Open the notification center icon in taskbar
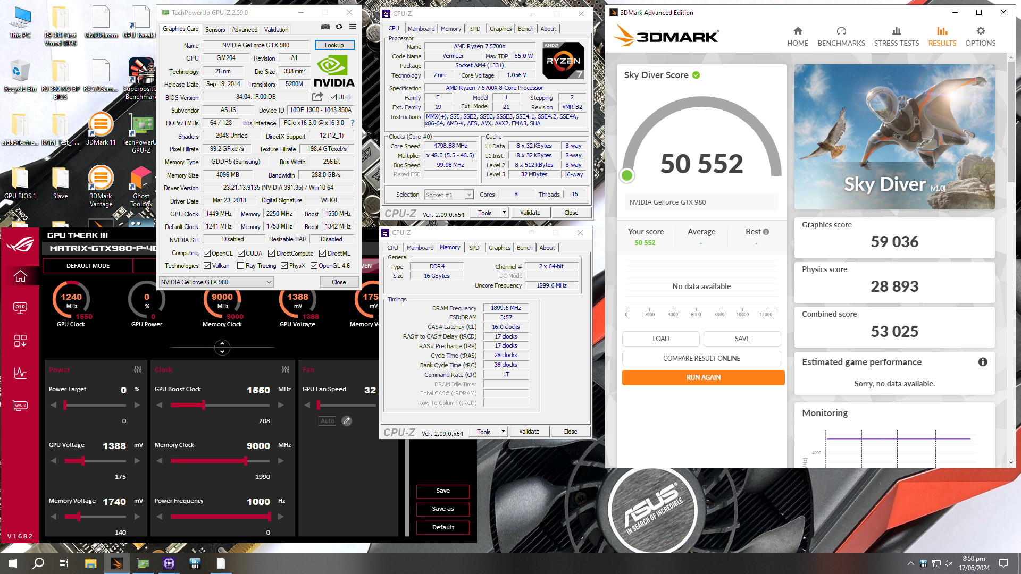Image resolution: width=1021 pixels, height=574 pixels. click(x=1003, y=563)
